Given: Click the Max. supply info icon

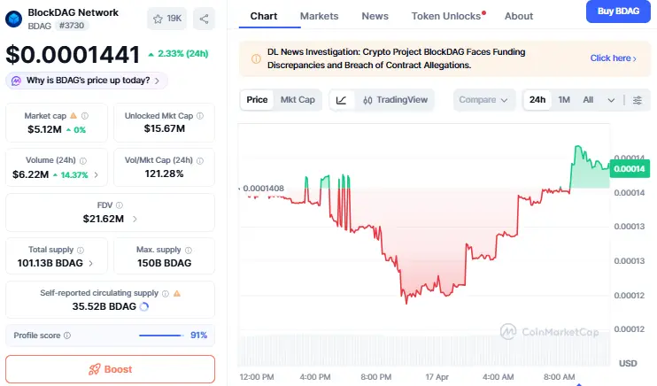Looking at the screenshot, I should pyautogui.click(x=187, y=251).
